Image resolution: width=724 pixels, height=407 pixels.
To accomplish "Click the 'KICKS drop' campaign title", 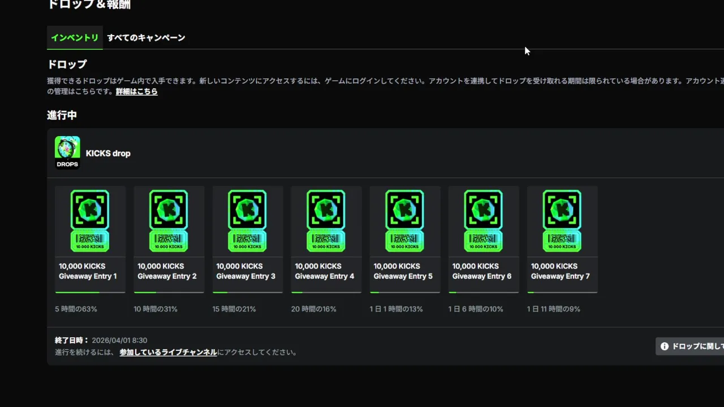I will [x=108, y=153].
